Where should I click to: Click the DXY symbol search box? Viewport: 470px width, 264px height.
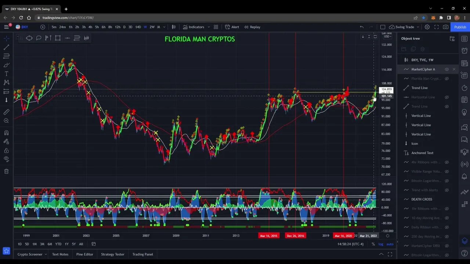click(25, 27)
